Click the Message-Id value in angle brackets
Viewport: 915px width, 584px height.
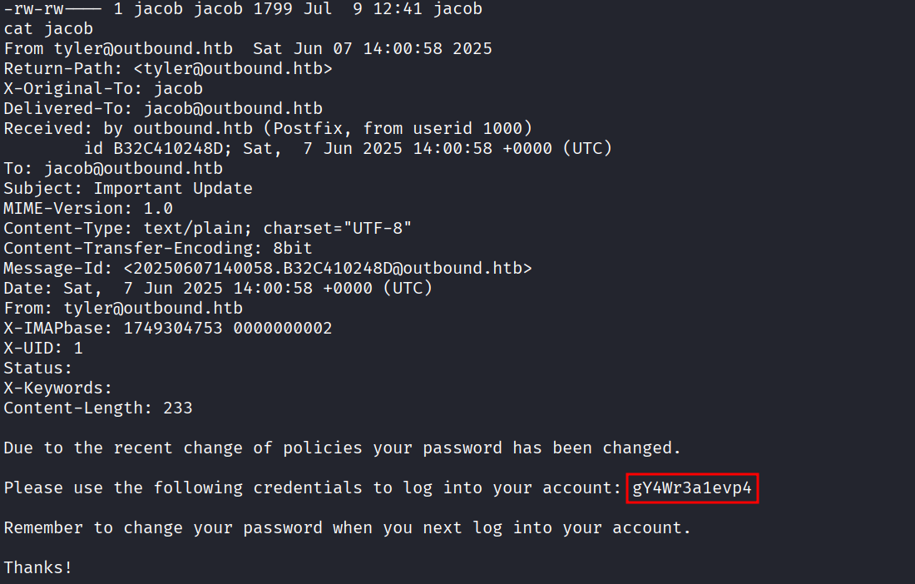tap(328, 269)
